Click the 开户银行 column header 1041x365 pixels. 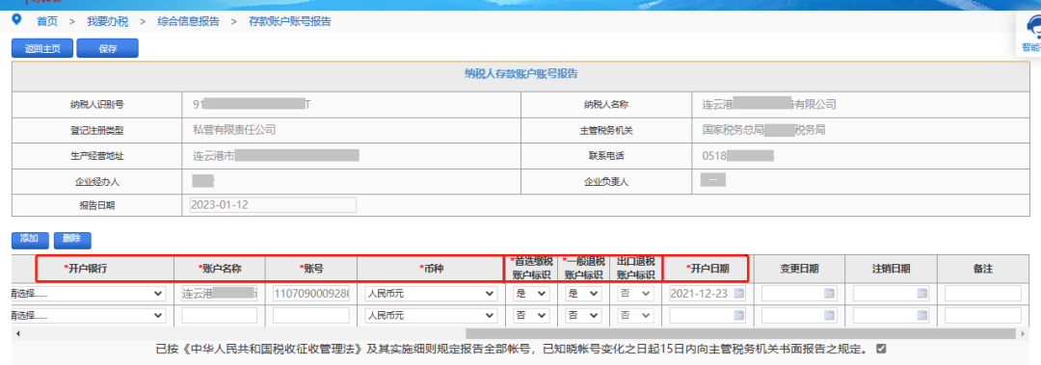pyautogui.click(x=86, y=269)
